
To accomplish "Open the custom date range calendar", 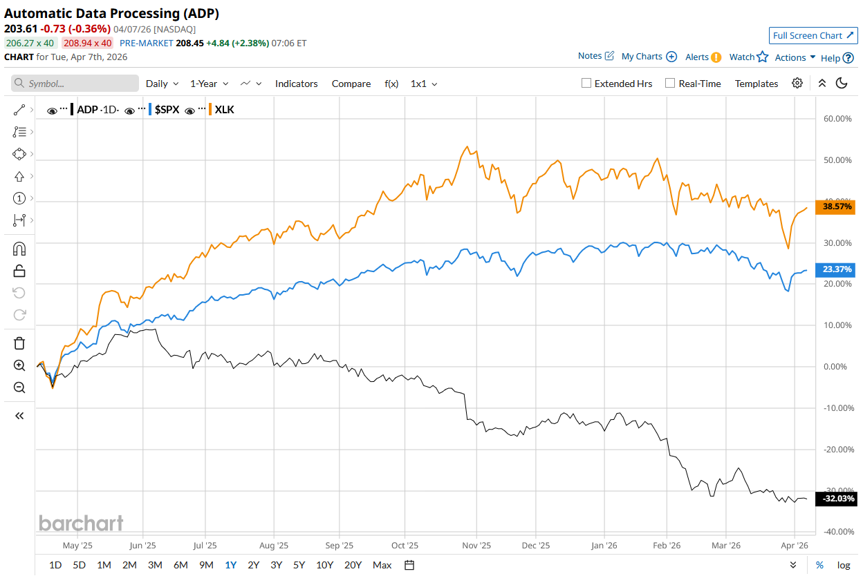I will [x=409, y=565].
